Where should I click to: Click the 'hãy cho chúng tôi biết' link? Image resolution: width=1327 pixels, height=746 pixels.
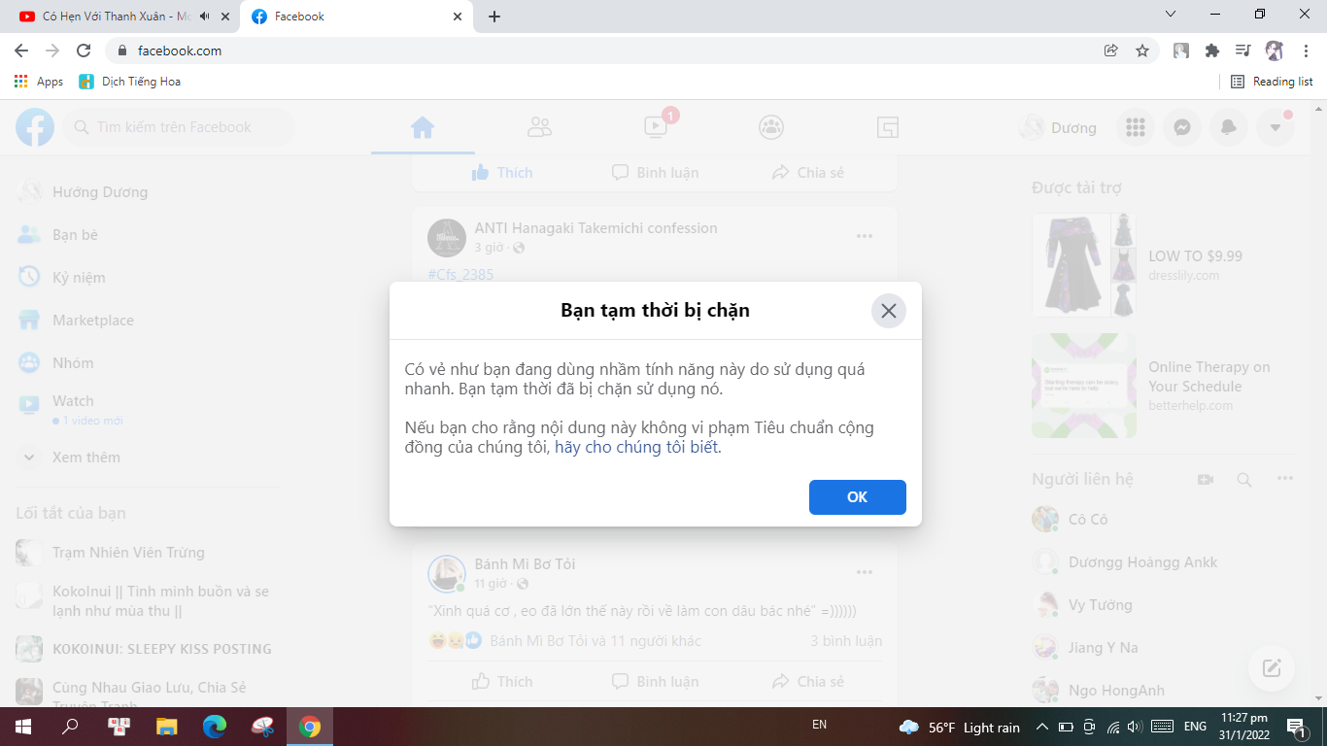point(637,447)
